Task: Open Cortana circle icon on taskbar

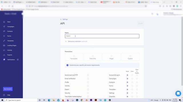Action: [39, 100]
